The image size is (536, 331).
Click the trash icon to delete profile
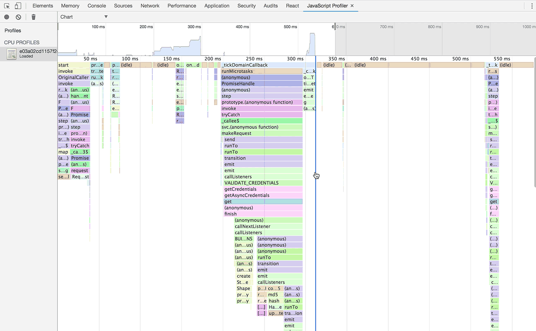tap(33, 17)
